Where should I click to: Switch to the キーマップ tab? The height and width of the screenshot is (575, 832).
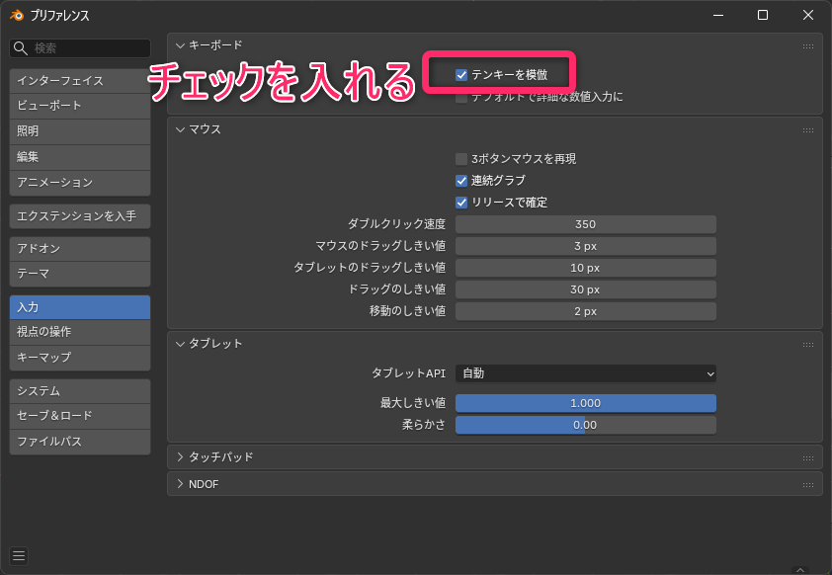point(80,358)
